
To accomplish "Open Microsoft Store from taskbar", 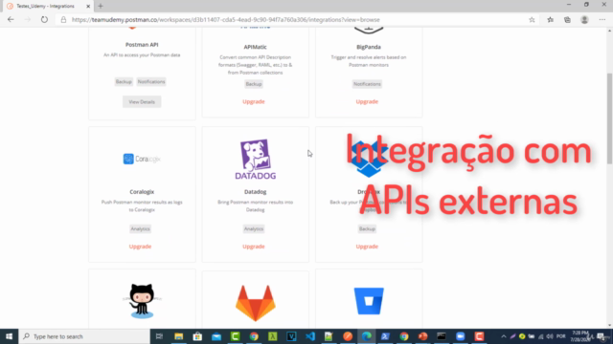I will (x=197, y=336).
